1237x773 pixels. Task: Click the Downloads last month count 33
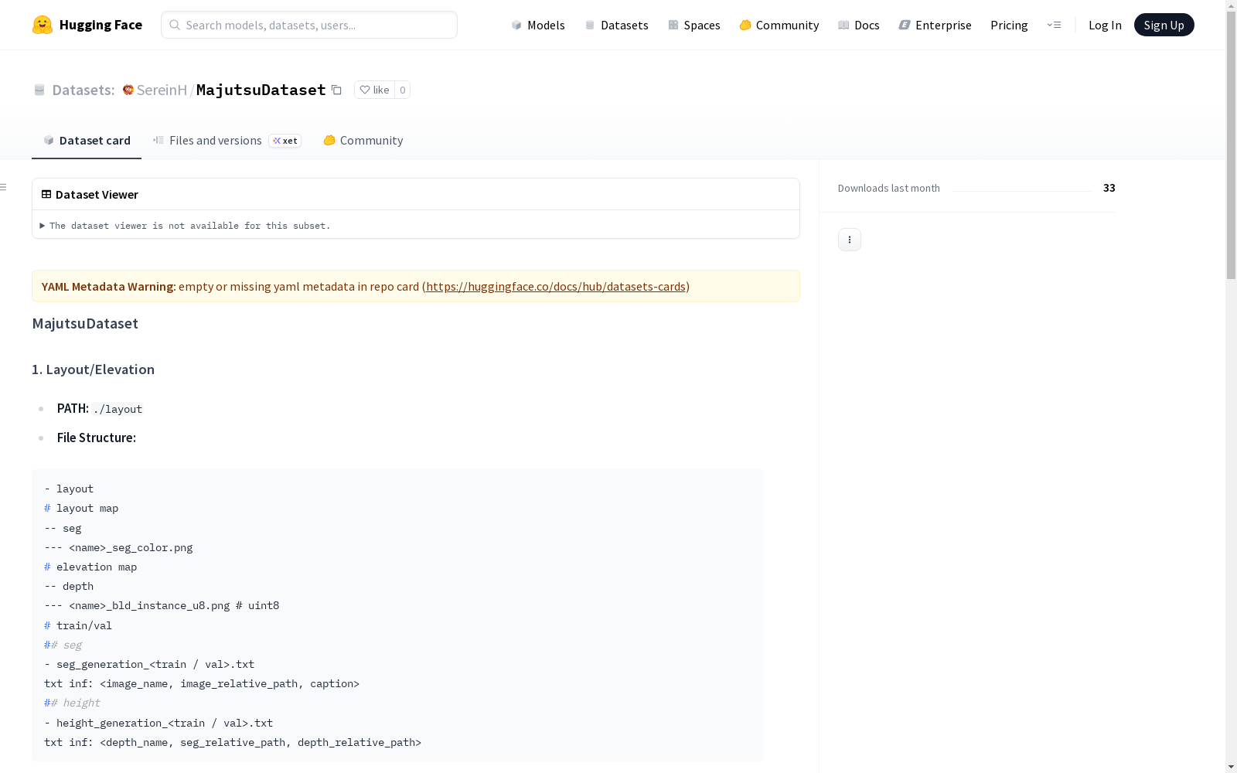point(1109,188)
